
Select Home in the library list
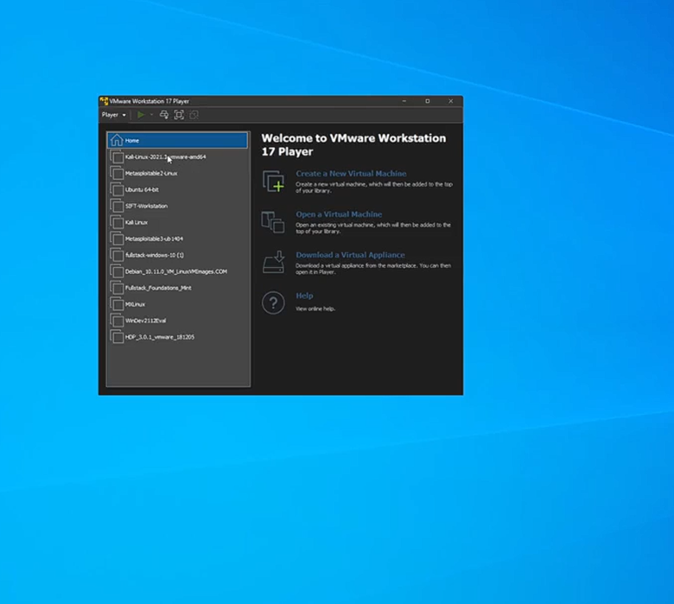tap(131, 140)
